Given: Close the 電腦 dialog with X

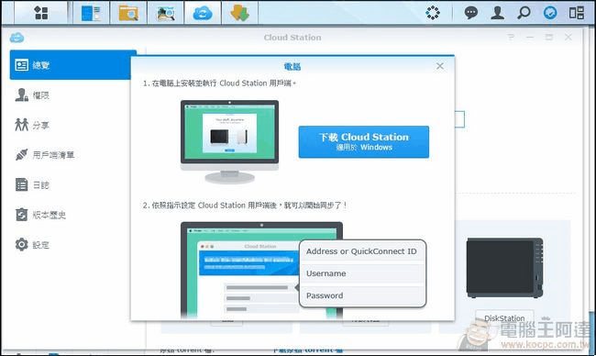Looking at the screenshot, I should pyautogui.click(x=440, y=66).
